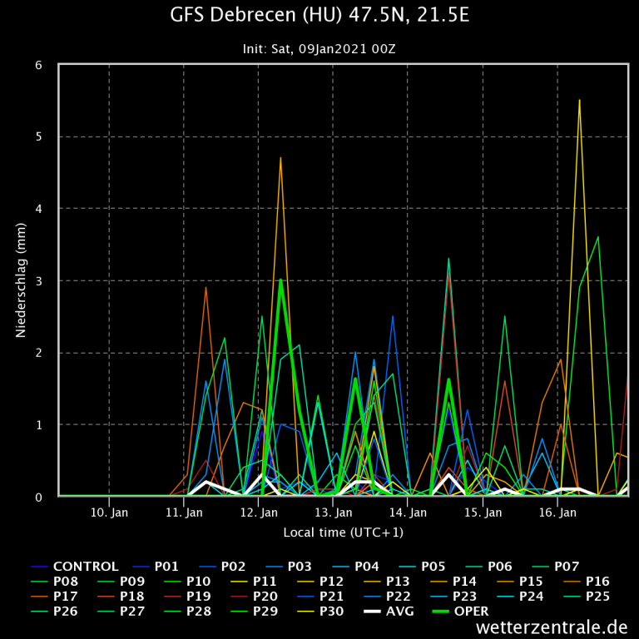Click the Local time (UTC+1) axis label
This screenshot has width=639, height=639.
pyautogui.click(x=343, y=532)
